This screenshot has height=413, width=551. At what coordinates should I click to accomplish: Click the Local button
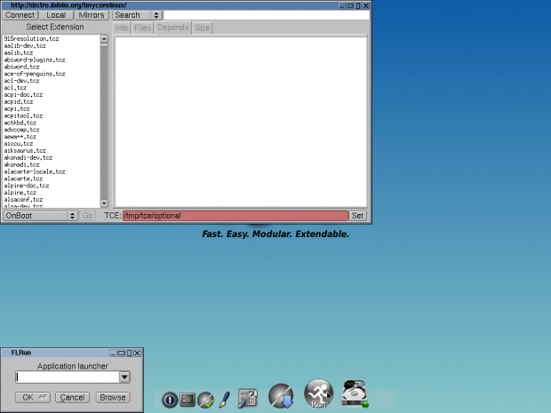pyautogui.click(x=56, y=15)
